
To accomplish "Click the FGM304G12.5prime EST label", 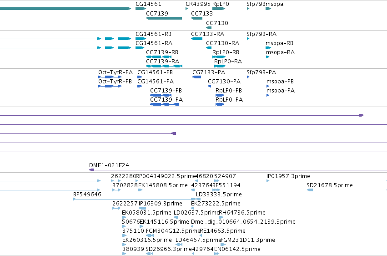I will coord(173,231).
